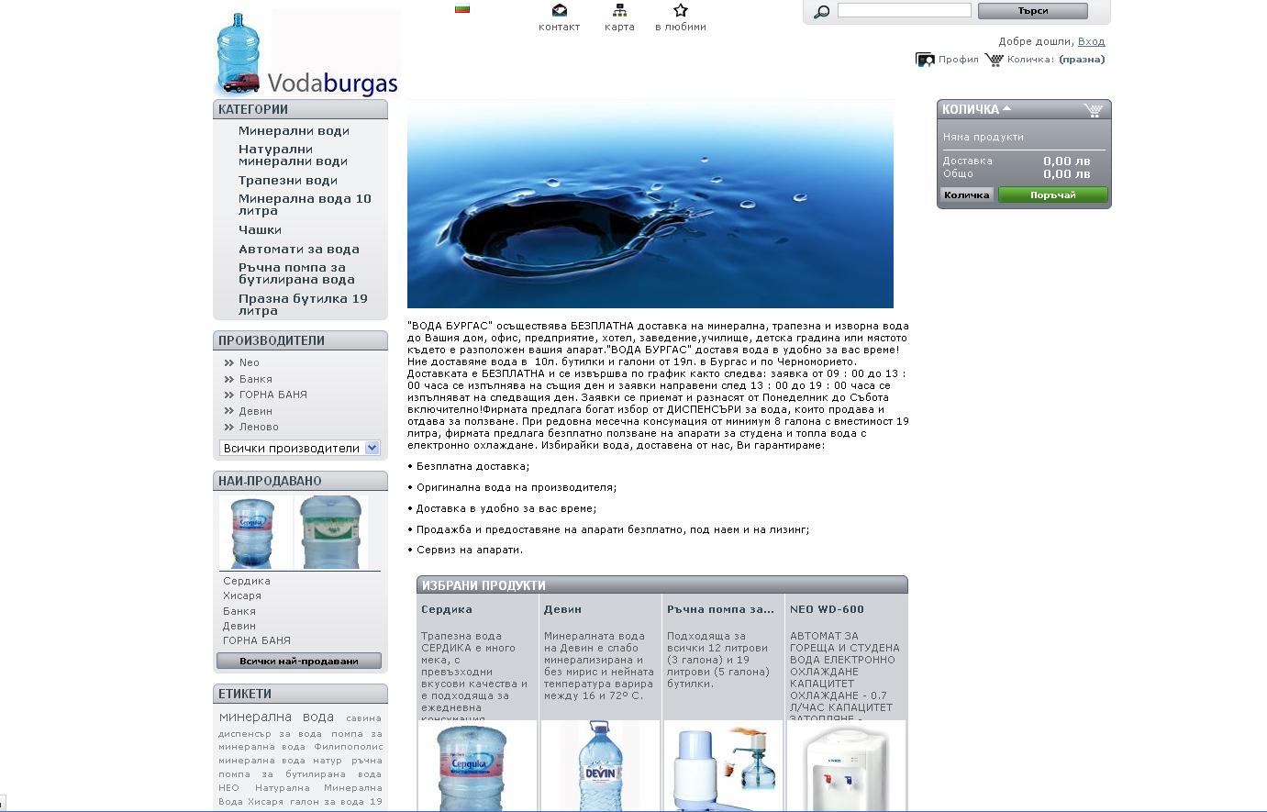The image size is (1267, 812).
Task: Click the arrow bullet next to Леново
Action: [x=228, y=427]
